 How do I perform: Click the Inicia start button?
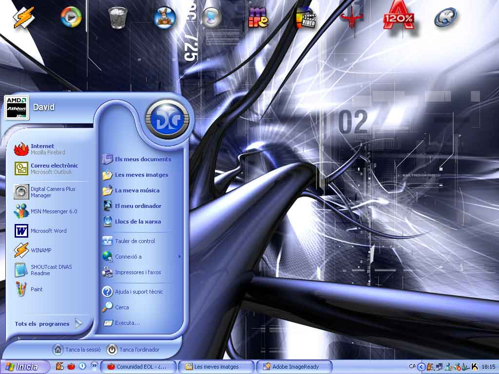25,367
